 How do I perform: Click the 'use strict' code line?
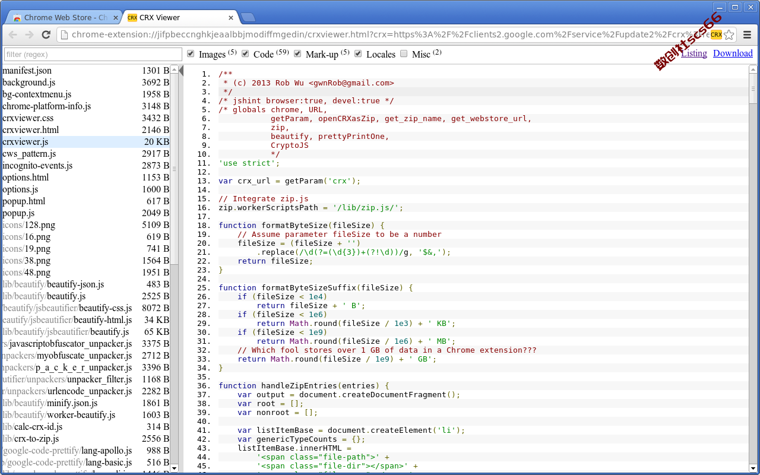(249, 163)
